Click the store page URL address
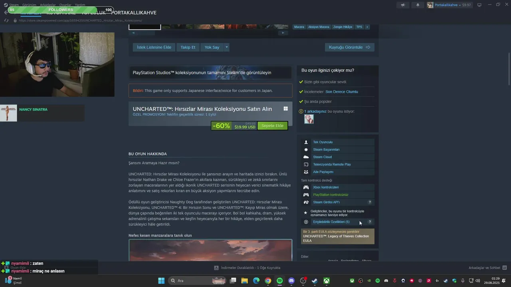The image size is (511, 287). coord(80,20)
